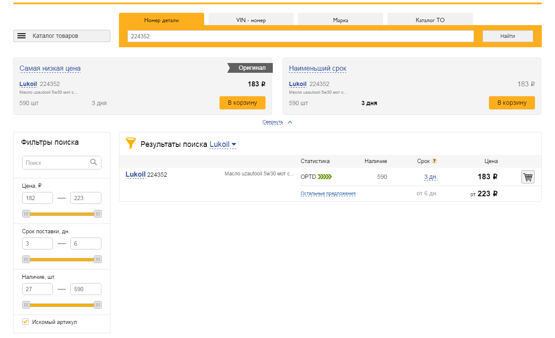Screen dimensions: 555x338
Task: Open Lukoil link in shortest delivery card
Action: coord(298,84)
